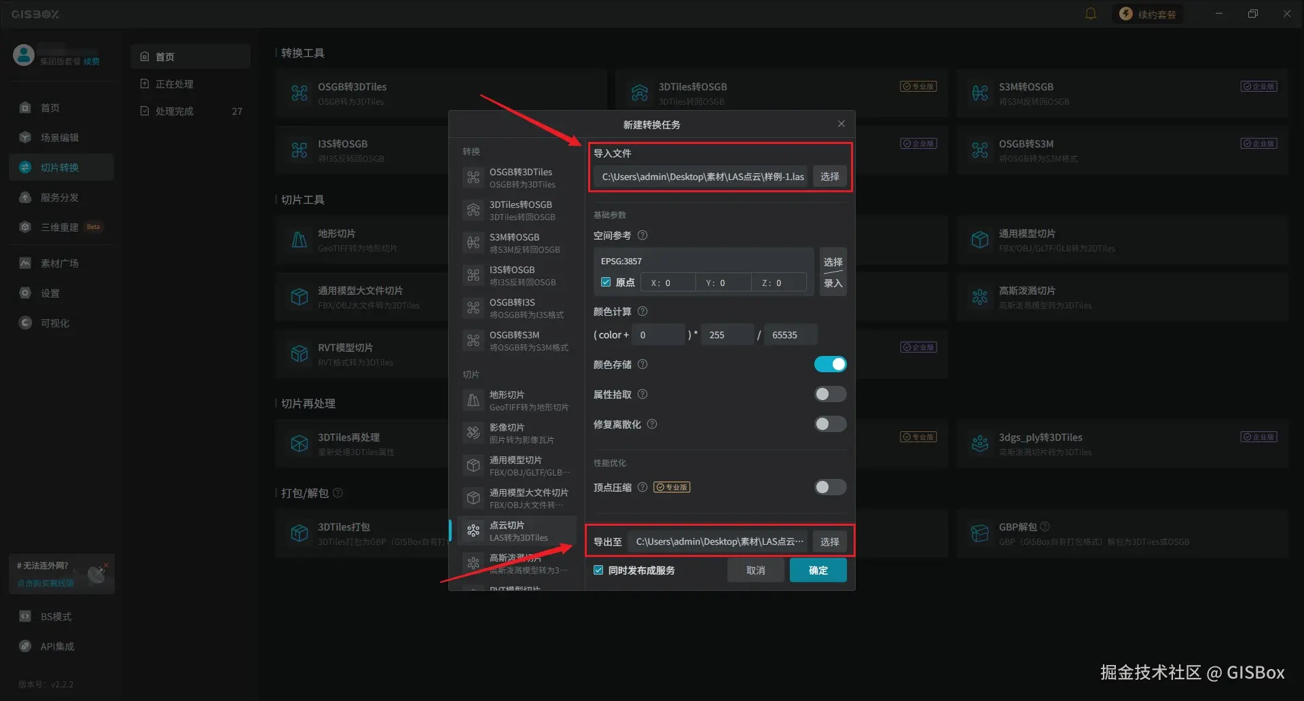This screenshot has width=1304, height=701.
Task: Select 点云切片 icon in dialog list
Action: [x=473, y=531]
